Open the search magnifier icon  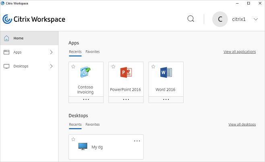191,19
